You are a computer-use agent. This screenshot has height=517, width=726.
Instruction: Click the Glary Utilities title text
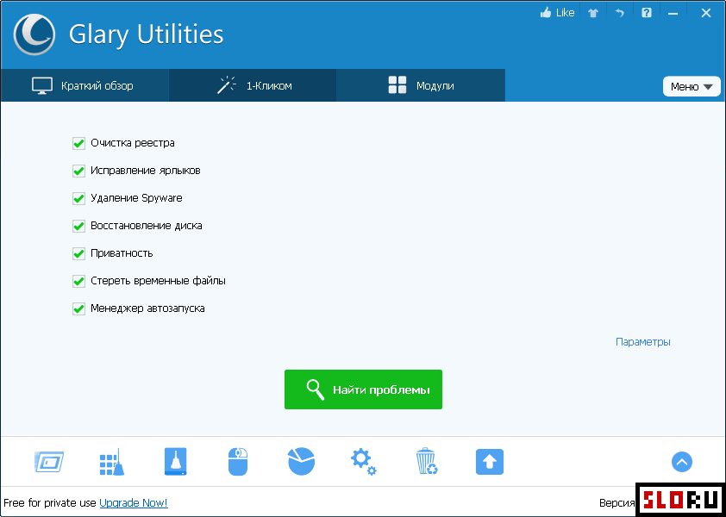coord(147,34)
